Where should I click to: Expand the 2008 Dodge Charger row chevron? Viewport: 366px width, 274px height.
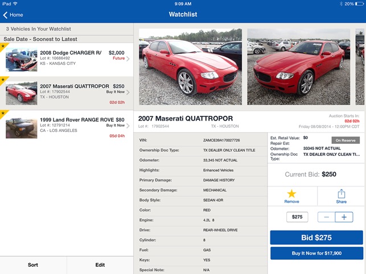point(128,59)
